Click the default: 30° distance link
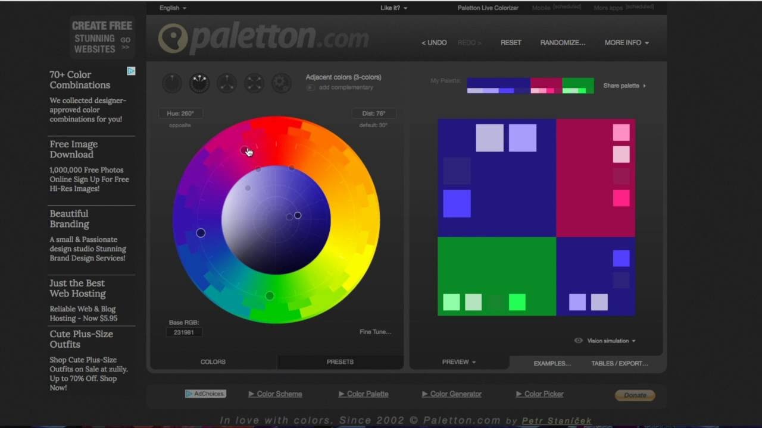 tap(373, 125)
